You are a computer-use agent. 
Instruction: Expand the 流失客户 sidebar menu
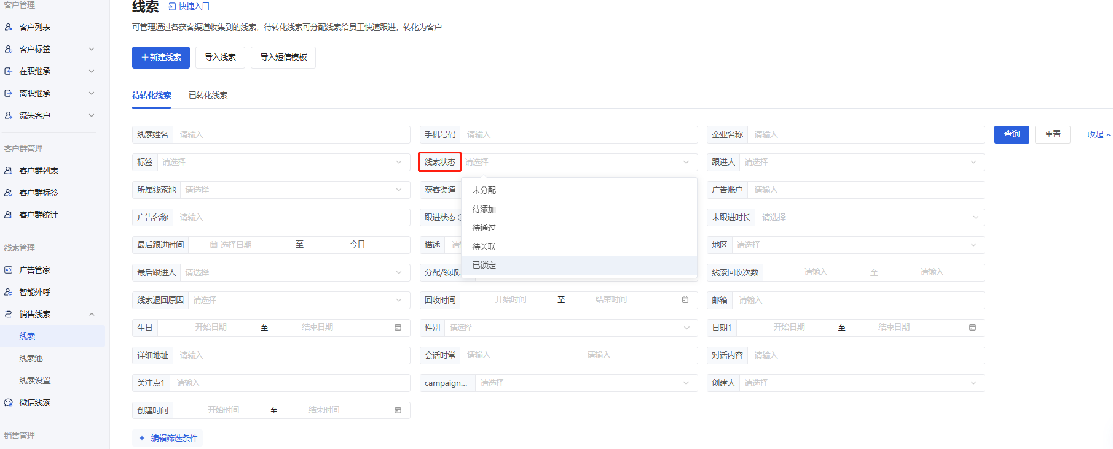[92, 115]
